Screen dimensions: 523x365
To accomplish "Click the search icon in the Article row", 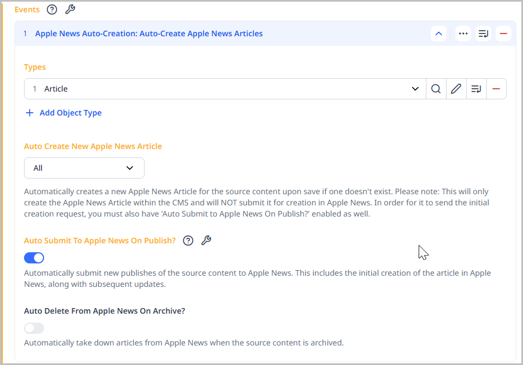I will point(436,89).
